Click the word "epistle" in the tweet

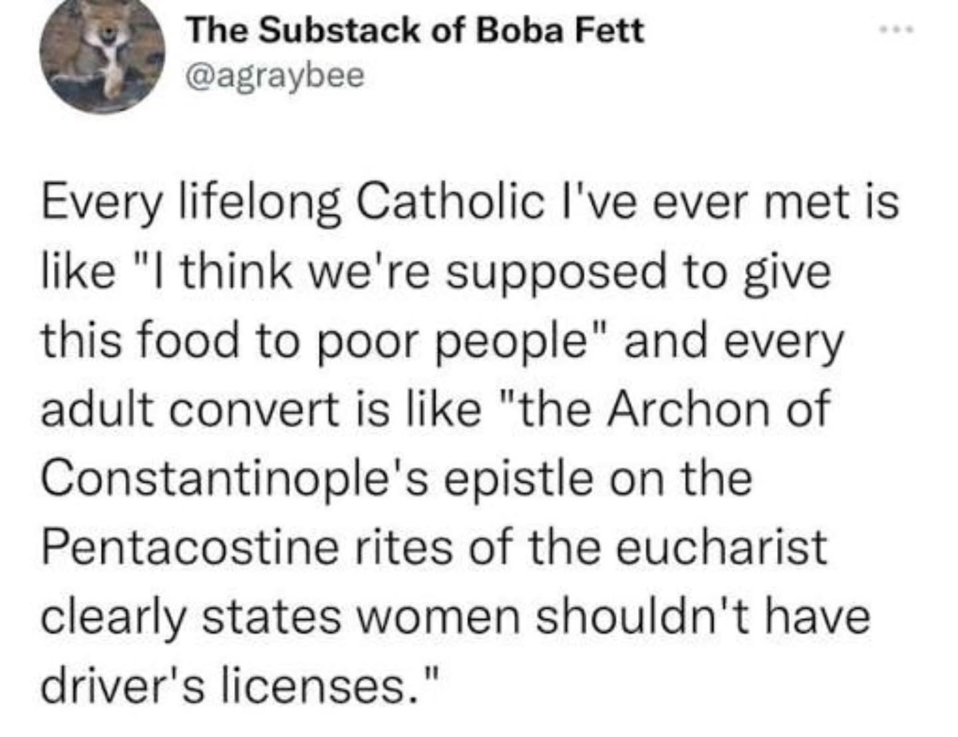[519, 479]
